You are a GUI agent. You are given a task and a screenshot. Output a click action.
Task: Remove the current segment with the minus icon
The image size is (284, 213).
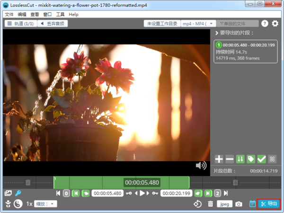click(x=230, y=159)
